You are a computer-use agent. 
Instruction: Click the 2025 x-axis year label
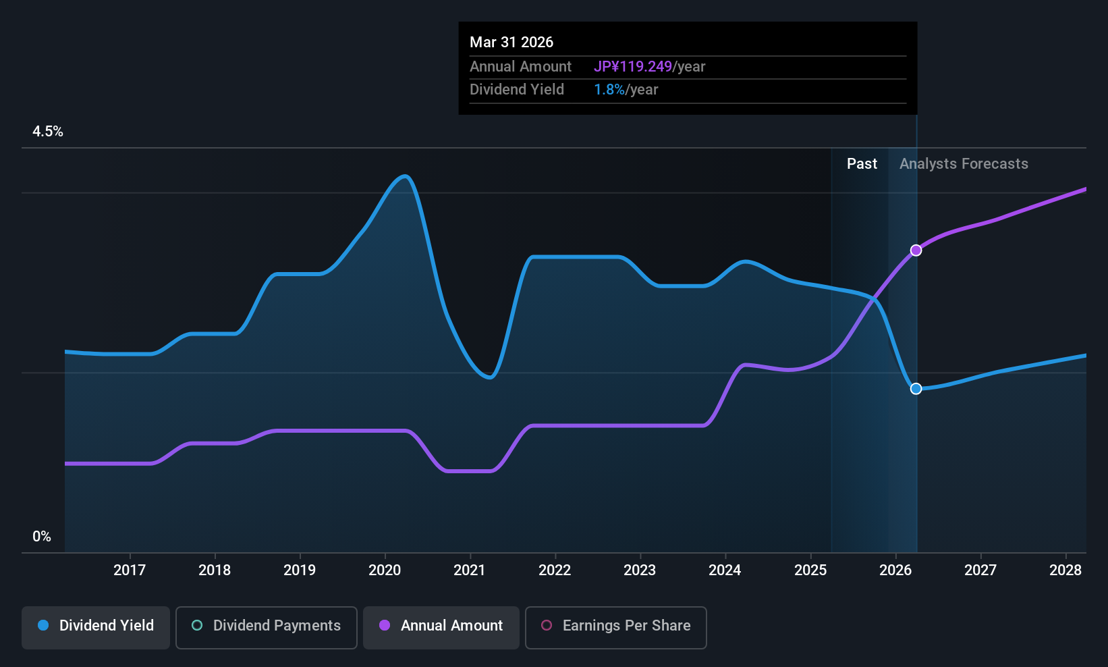810,570
